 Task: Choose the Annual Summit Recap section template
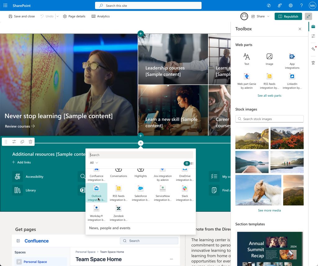pos(270,249)
